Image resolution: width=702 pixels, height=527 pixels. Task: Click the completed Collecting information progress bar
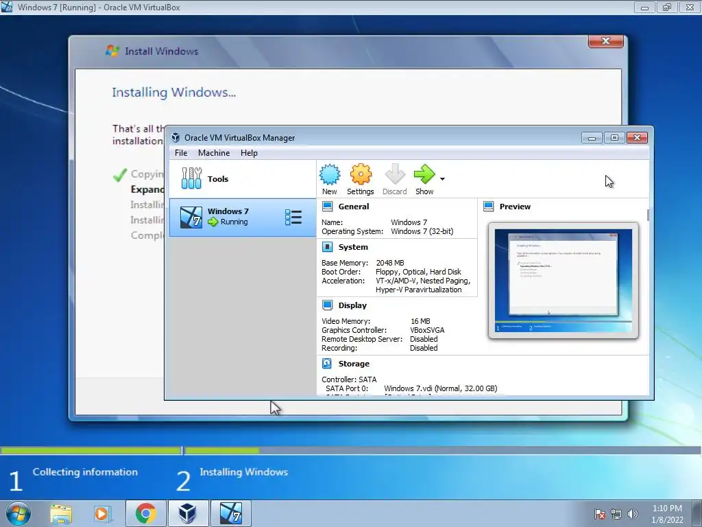91,450
